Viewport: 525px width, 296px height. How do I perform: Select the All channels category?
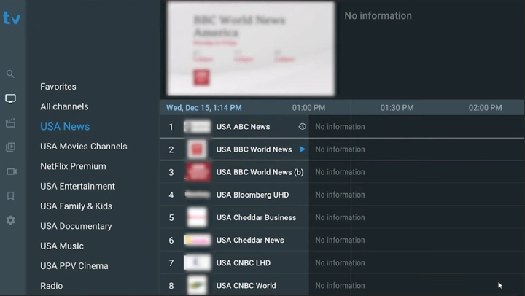point(64,106)
